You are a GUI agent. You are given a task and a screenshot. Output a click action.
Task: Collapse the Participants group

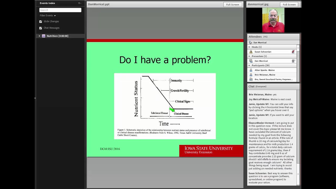(249, 65)
